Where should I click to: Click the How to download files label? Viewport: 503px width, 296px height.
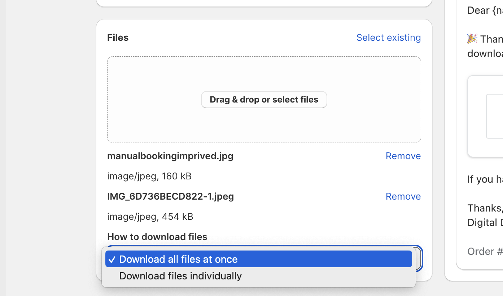pos(157,237)
